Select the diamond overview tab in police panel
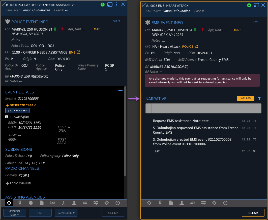This screenshot has height=220, width=268. (x=9, y=203)
